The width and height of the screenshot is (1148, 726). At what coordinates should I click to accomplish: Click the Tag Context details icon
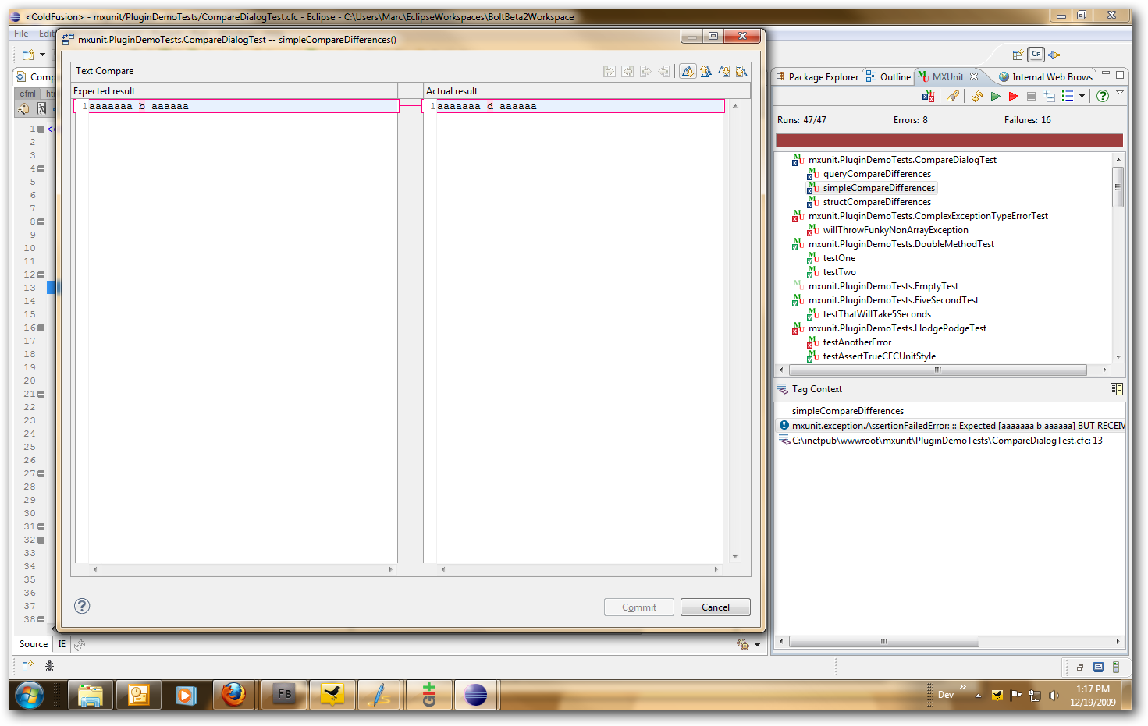[1117, 389]
